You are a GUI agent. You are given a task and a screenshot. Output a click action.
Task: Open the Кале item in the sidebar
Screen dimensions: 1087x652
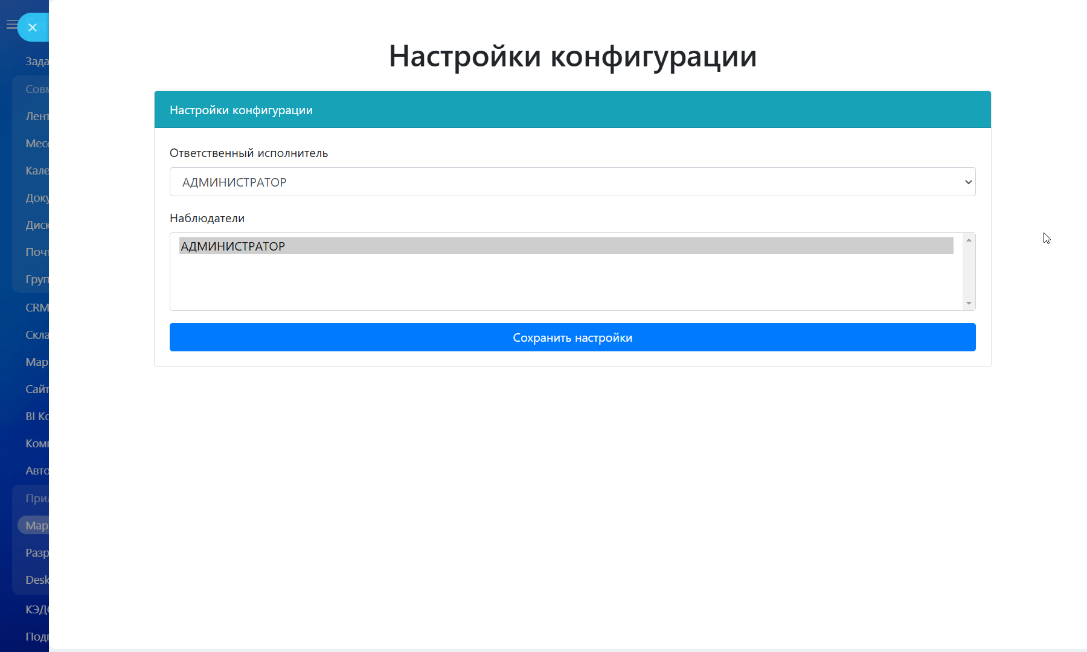[37, 170]
